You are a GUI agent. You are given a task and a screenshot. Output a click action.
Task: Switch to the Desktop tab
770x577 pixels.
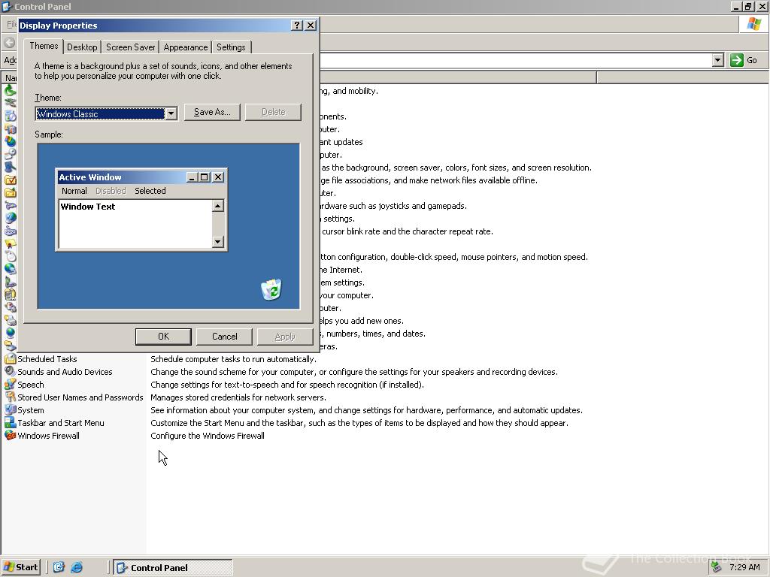(82, 47)
